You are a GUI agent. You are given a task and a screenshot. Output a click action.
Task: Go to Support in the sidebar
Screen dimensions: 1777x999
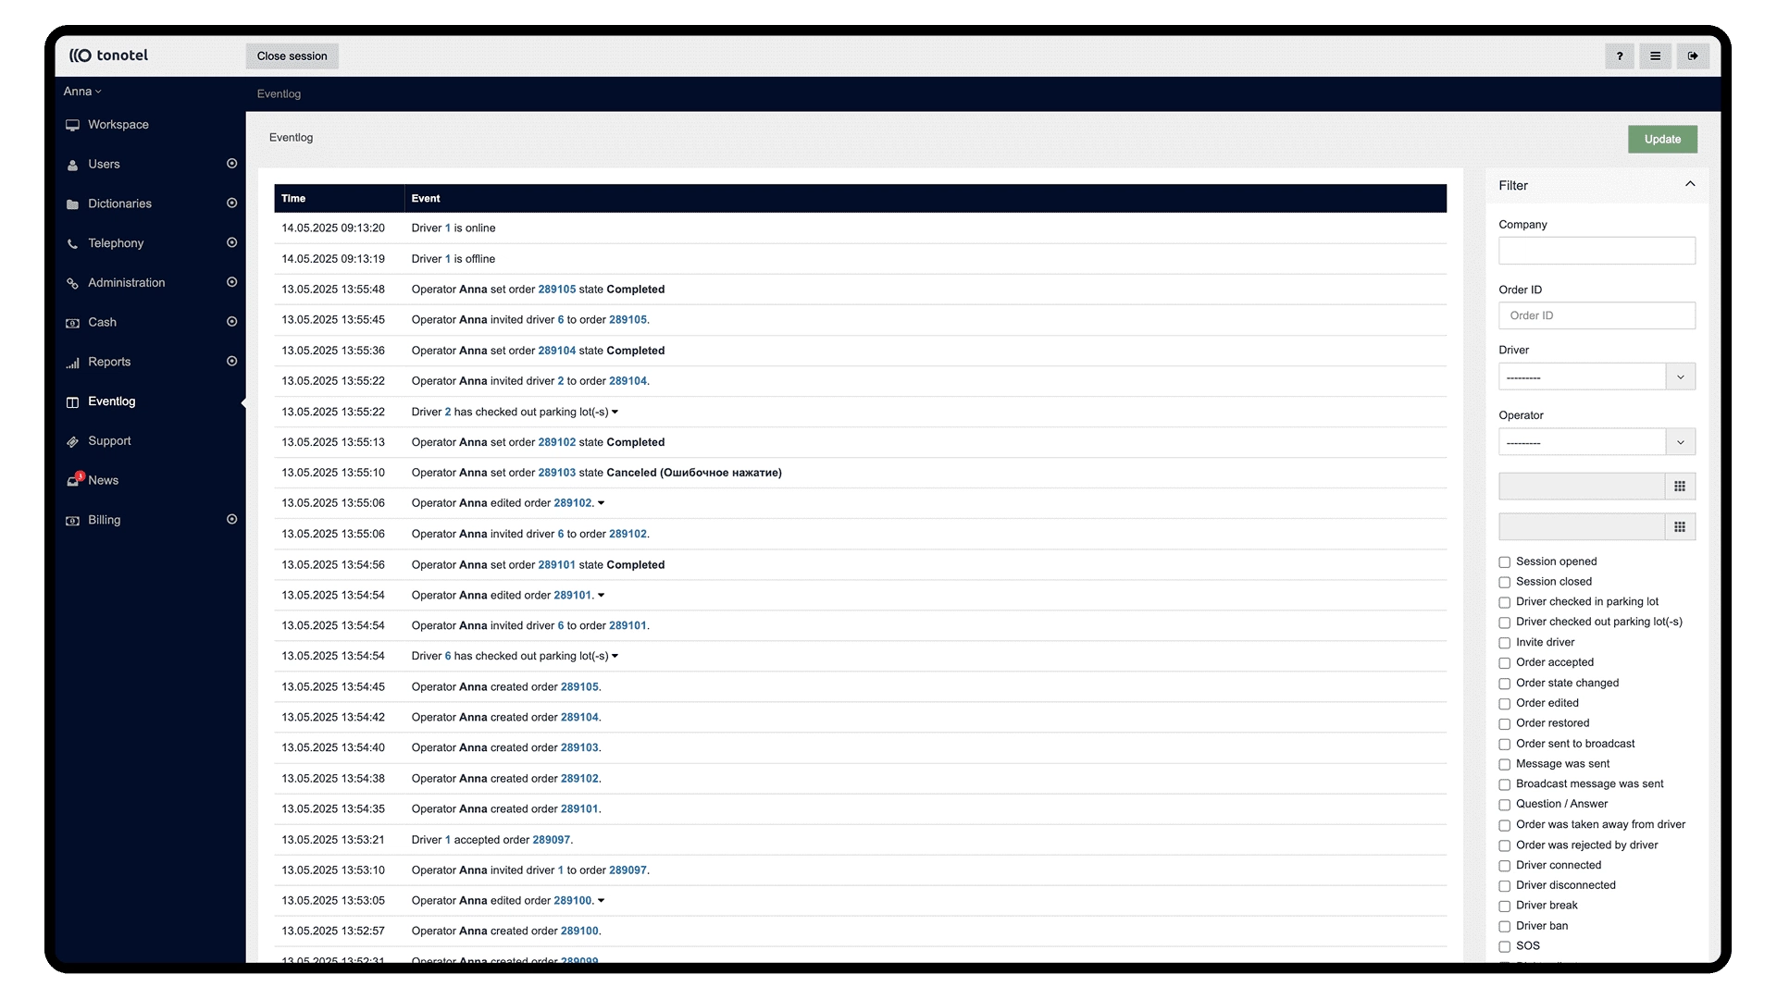pyautogui.click(x=109, y=441)
